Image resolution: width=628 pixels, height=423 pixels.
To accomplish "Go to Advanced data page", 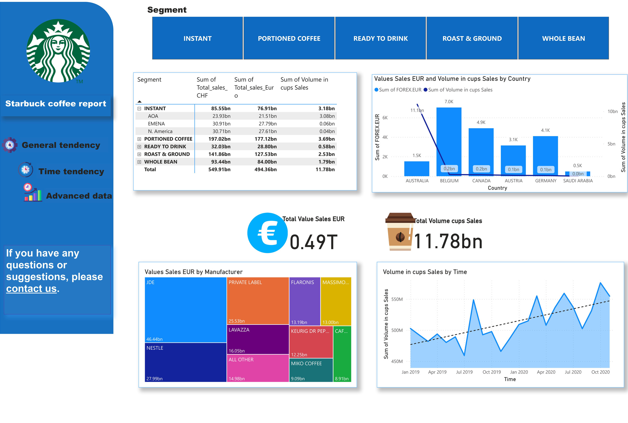I will point(79,196).
